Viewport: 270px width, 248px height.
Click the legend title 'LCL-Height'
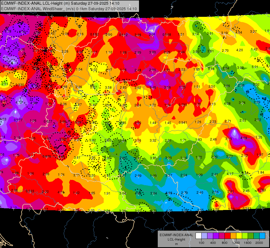tap(176, 239)
